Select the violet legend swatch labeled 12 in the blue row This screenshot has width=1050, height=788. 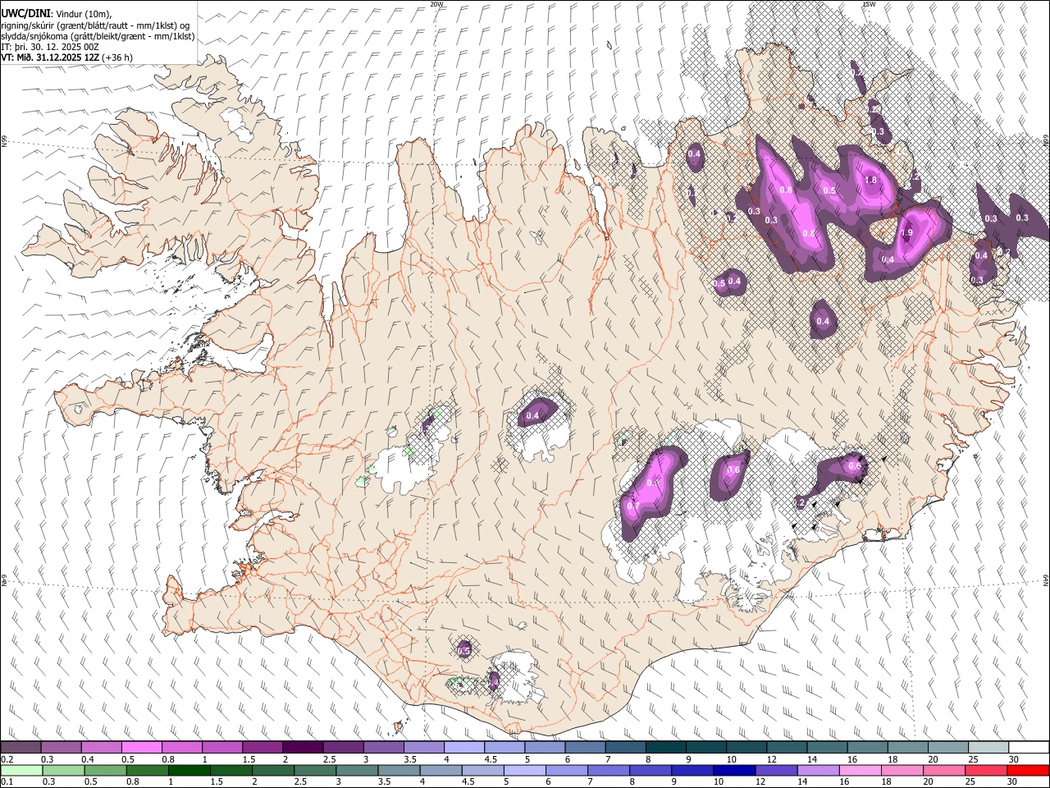tap(776, 770)
